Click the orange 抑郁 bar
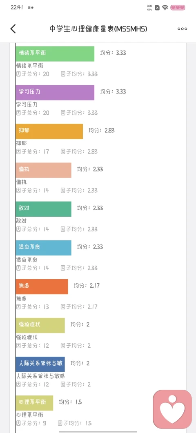This screenshot has width=196, height=433. (49, 131)
